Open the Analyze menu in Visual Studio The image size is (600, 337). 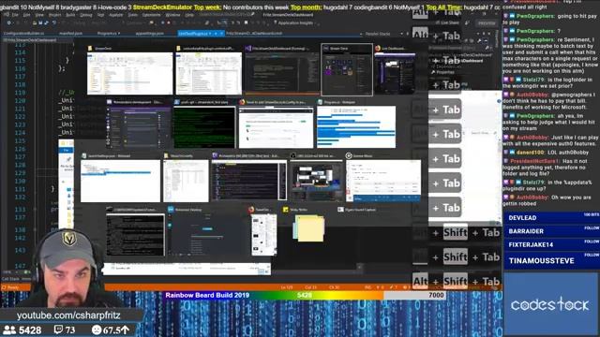(116, 15)
